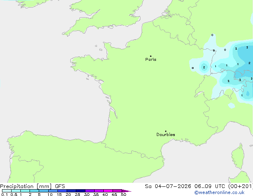Click the Paris city label

(151, 60)
